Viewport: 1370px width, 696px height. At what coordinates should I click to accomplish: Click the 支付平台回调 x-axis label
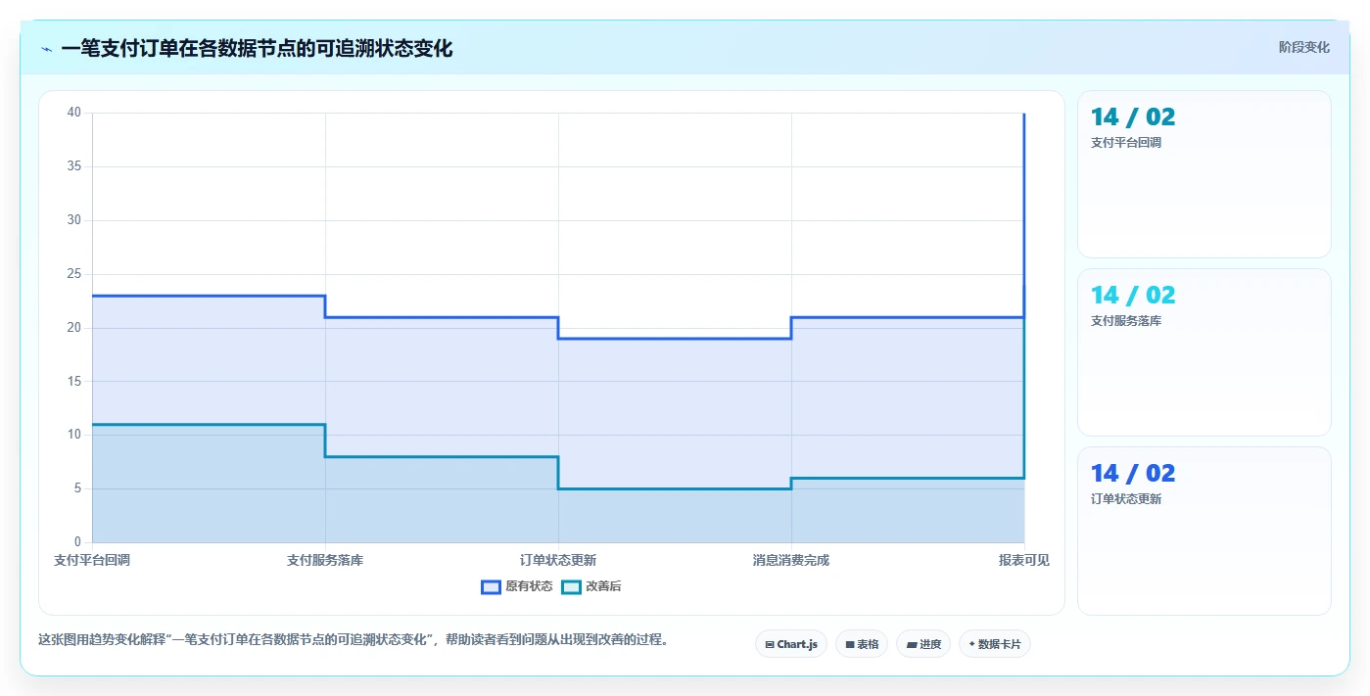click(92, 560)
